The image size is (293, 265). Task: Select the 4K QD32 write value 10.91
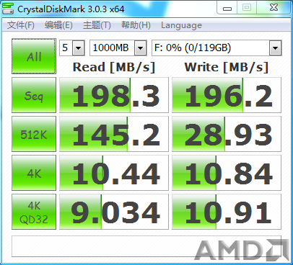[227, 212]
